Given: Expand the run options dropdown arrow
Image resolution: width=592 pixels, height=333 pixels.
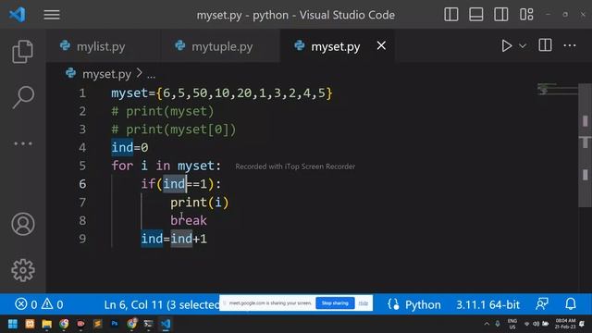Looking at the screenshot, I should pyautogui.click(x=523, y=46).
